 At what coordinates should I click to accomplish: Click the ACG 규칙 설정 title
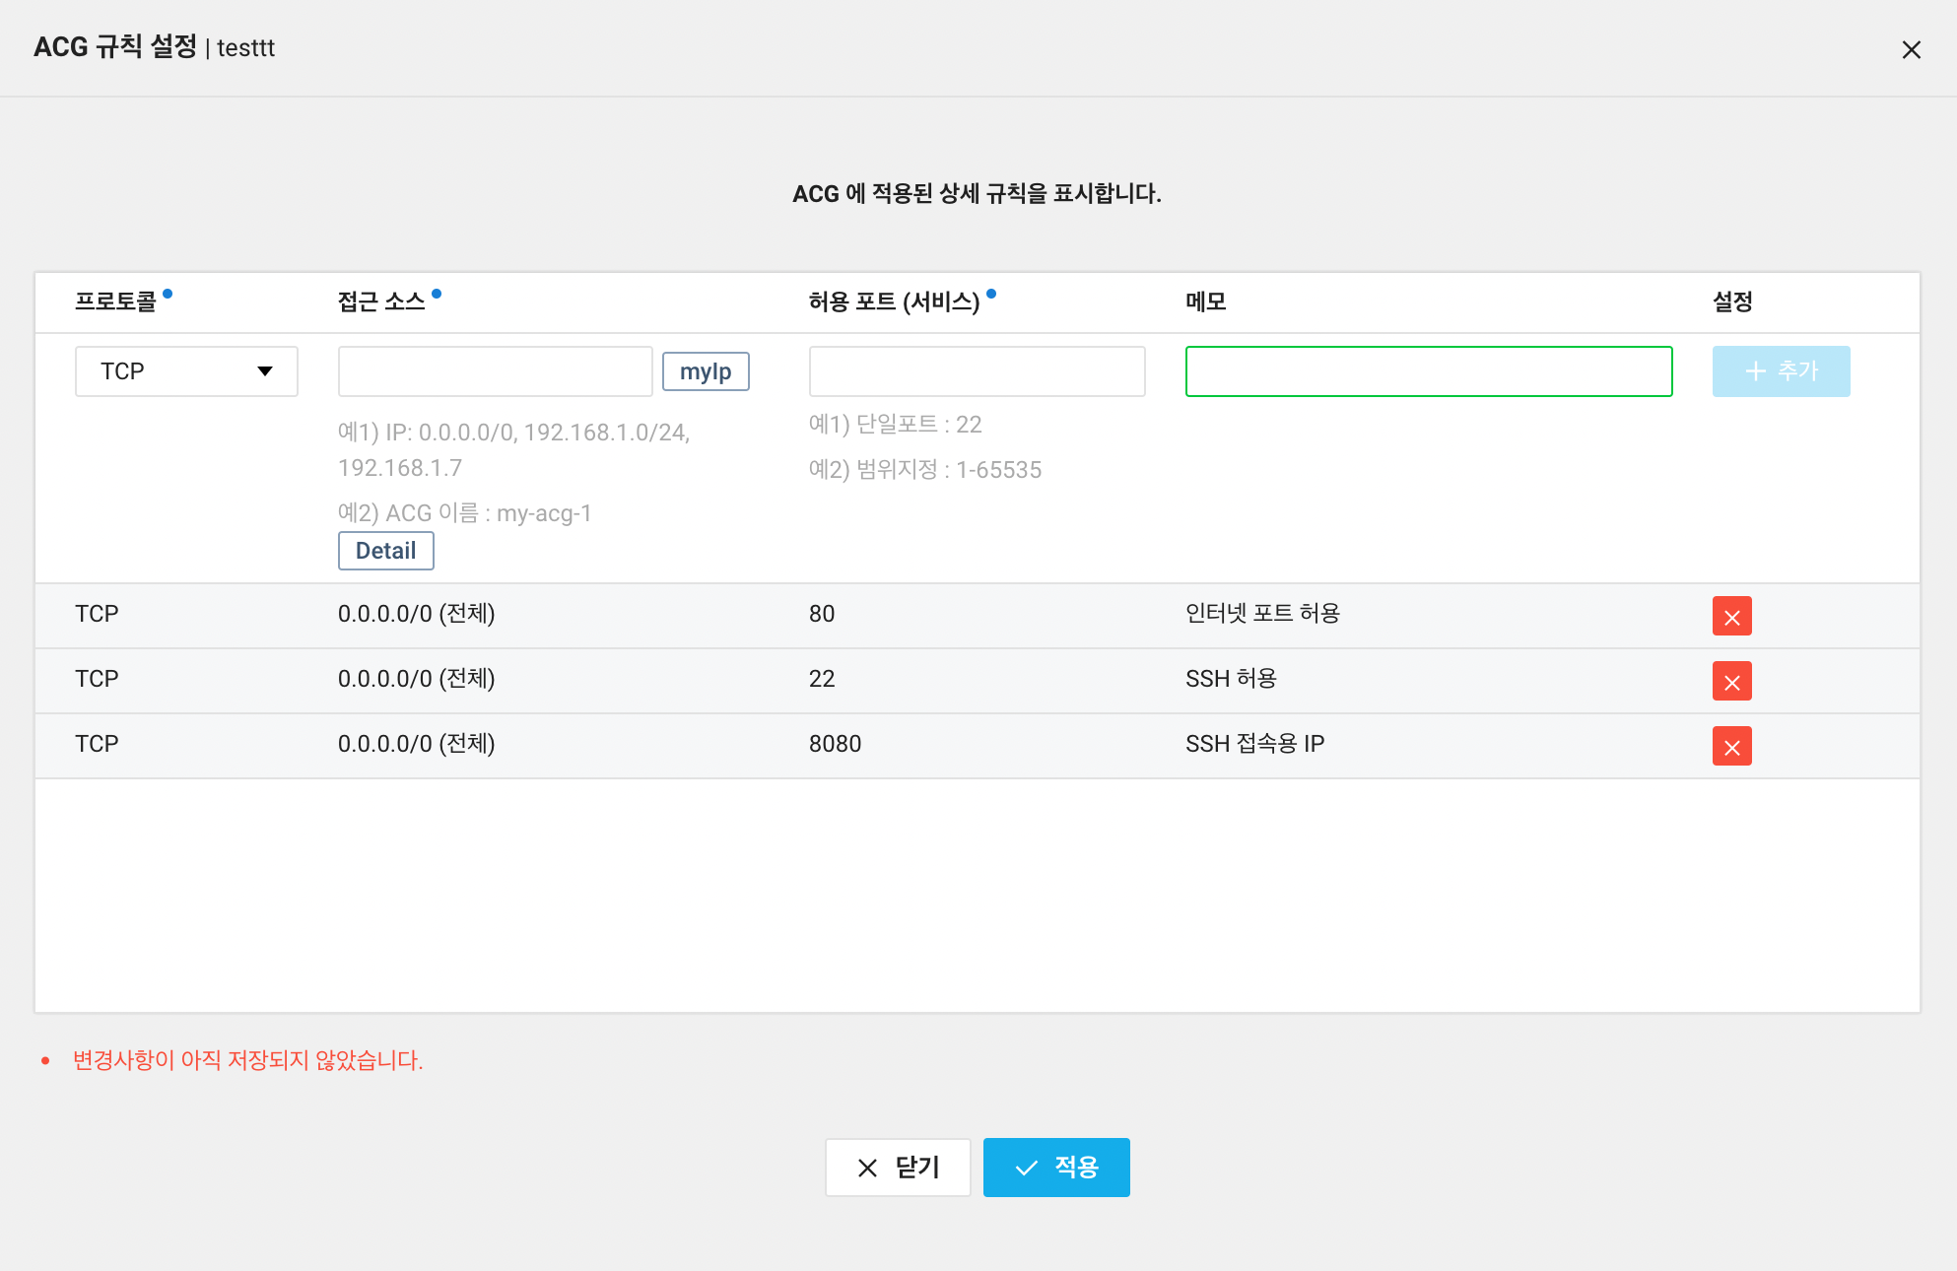coord(115,46)
